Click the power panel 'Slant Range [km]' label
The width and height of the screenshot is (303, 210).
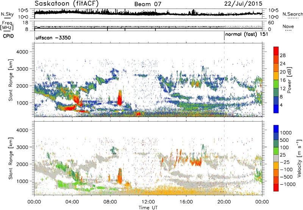tap(11, 80)
